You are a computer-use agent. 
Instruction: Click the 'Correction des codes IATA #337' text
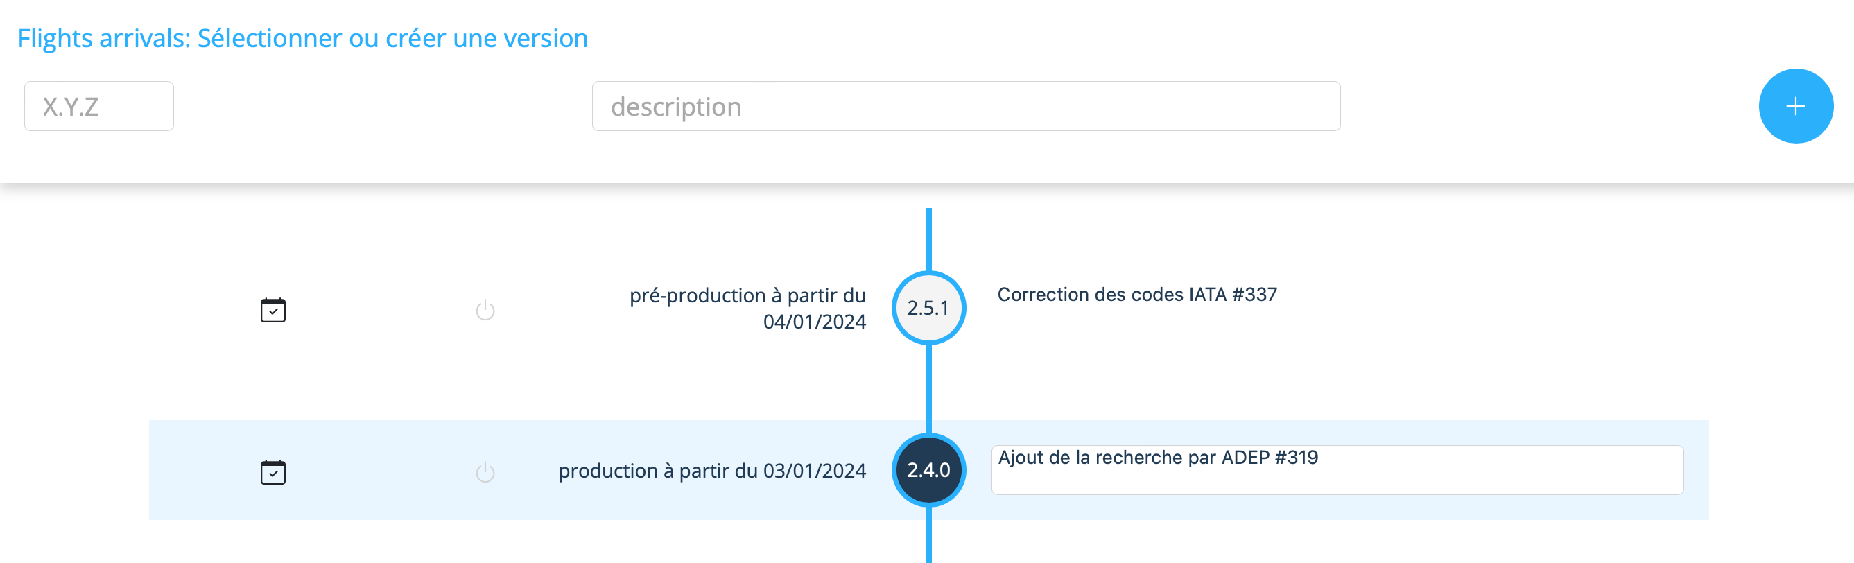point(1136,295)
